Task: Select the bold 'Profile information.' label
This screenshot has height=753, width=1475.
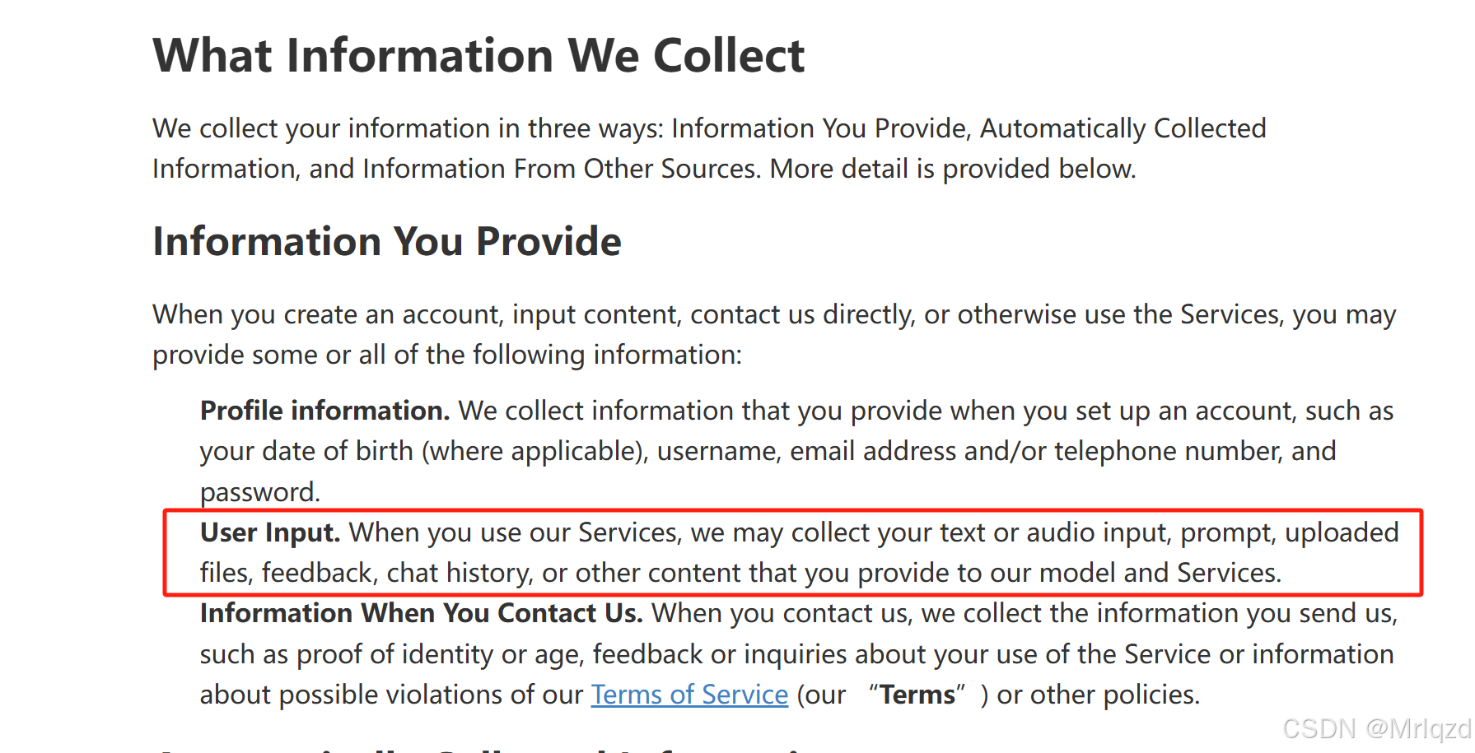Action: click(x=324, y=411)
